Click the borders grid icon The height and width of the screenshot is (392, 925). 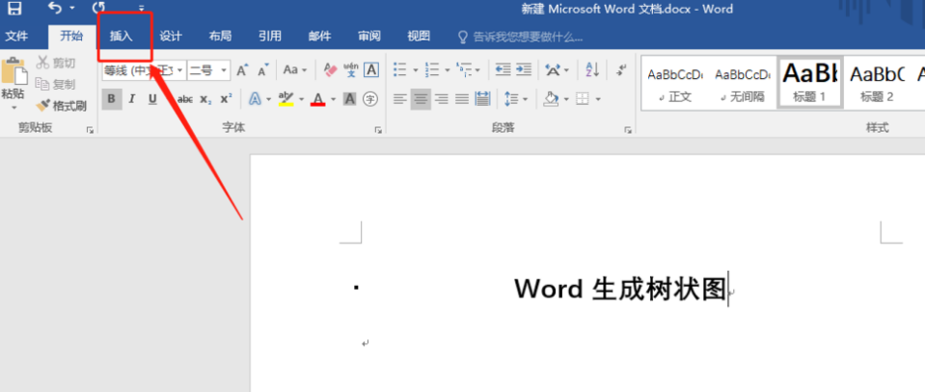click(x=583, y=99)
